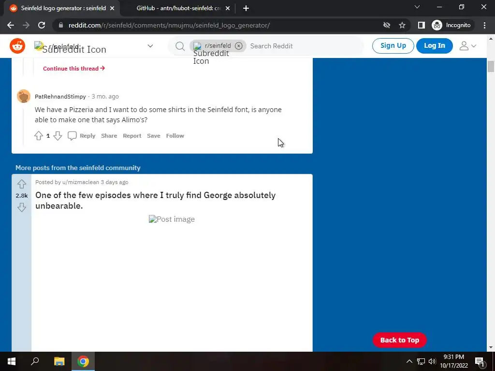
Task: Remove the r/seinfeld search filter chip
Action: tap(239, 46)
